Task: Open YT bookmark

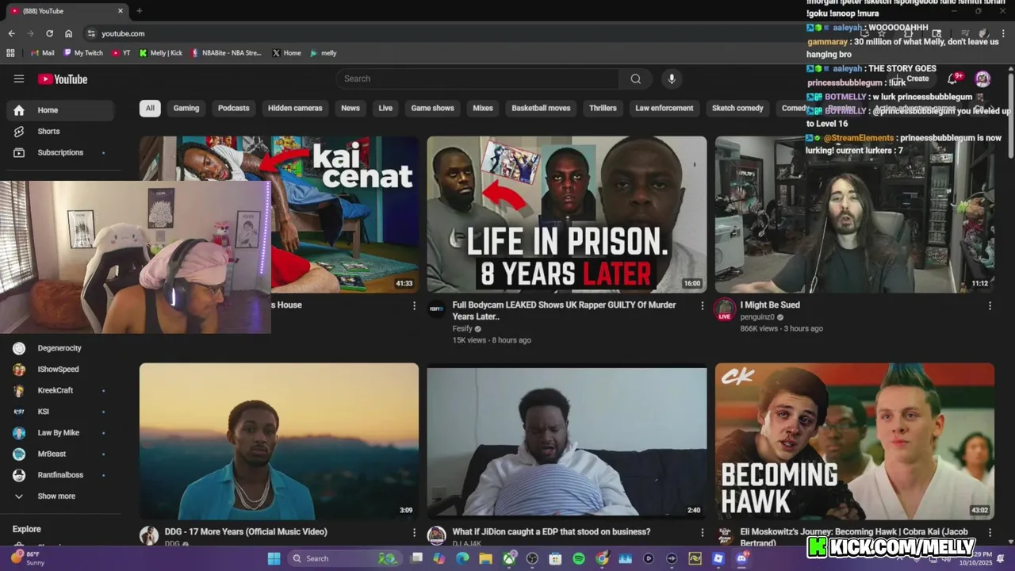Action: click(x=121, y=53)
